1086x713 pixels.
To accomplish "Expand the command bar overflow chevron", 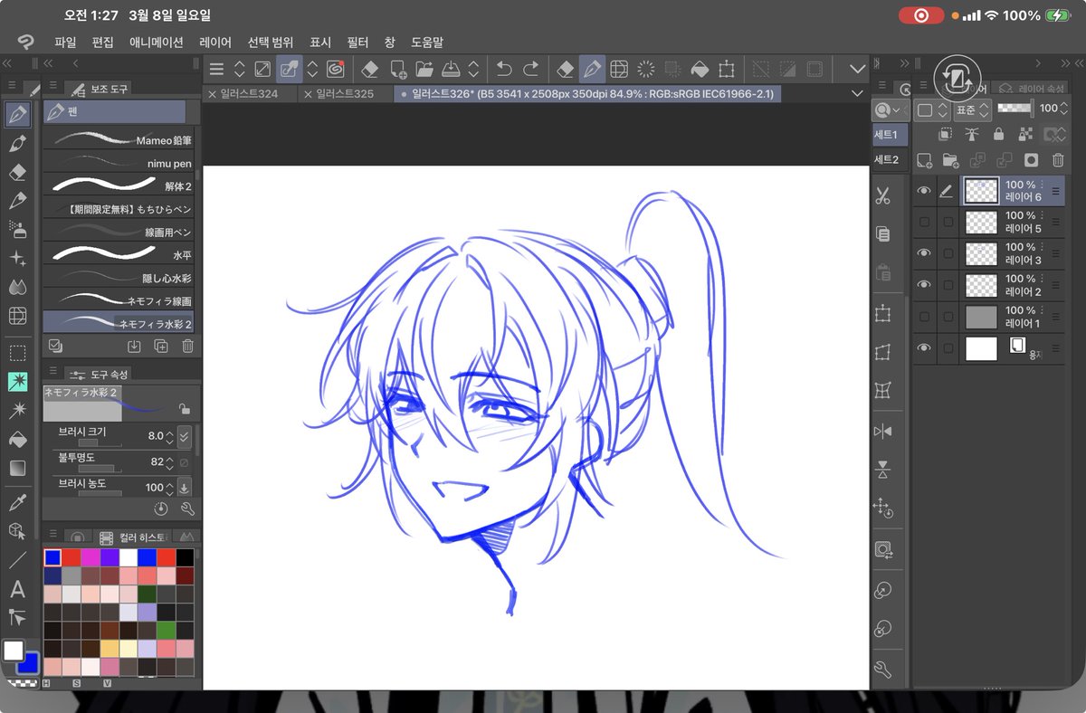I will point(858,69).
